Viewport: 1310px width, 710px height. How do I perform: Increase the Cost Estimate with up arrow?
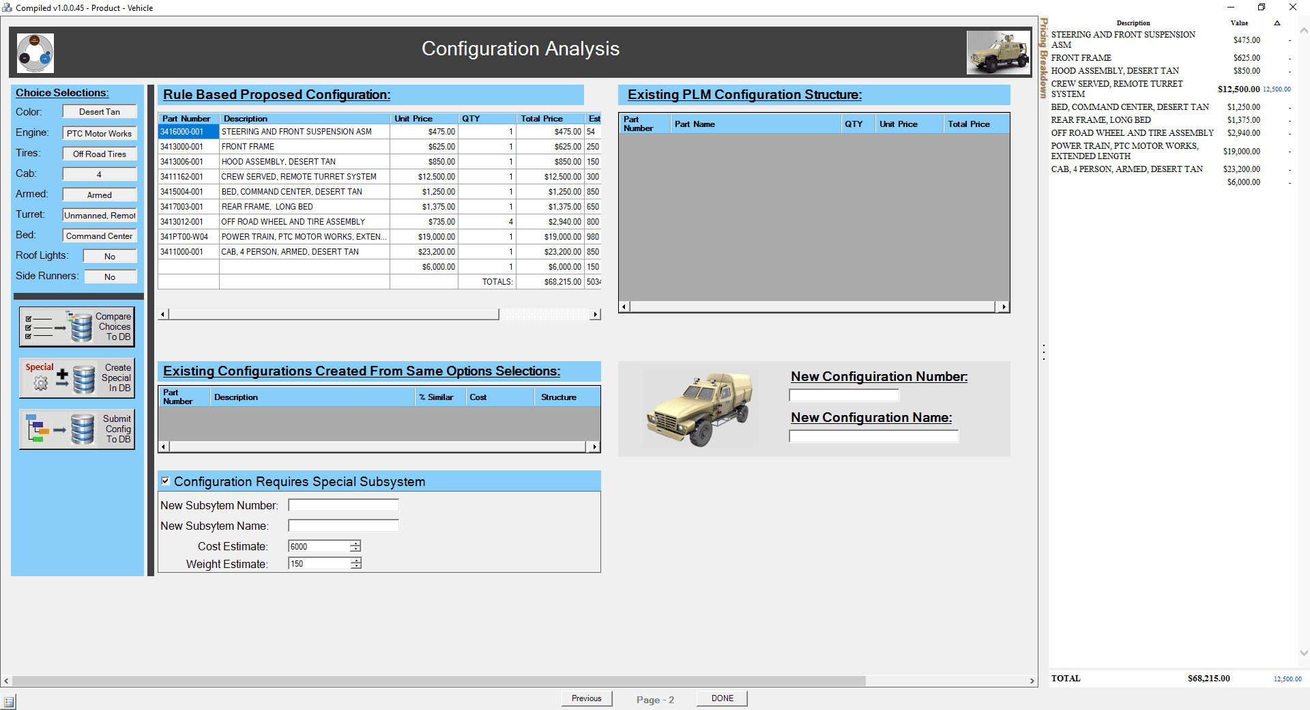click(x=355, y=543)
